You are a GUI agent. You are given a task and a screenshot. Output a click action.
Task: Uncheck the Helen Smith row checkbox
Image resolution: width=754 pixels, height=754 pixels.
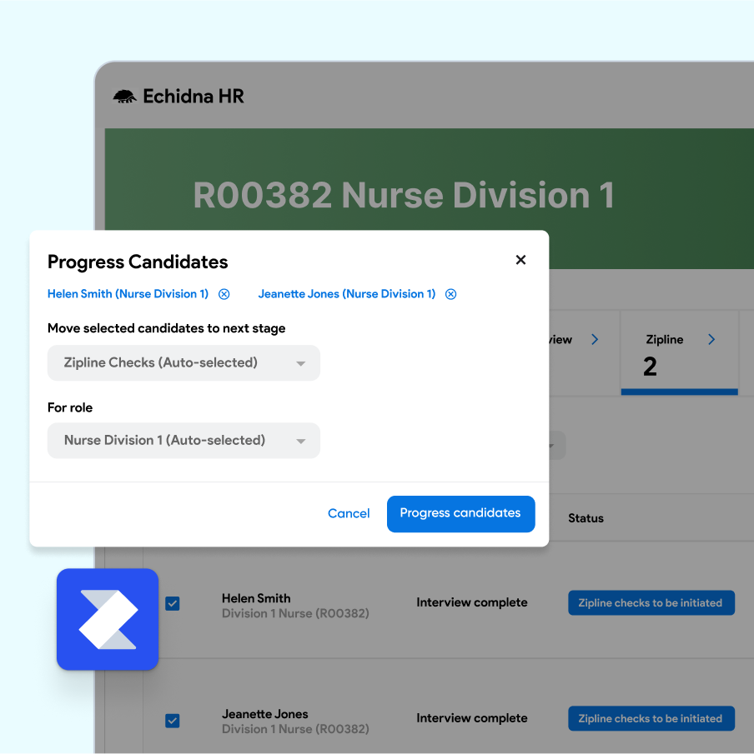pos(173,603)
